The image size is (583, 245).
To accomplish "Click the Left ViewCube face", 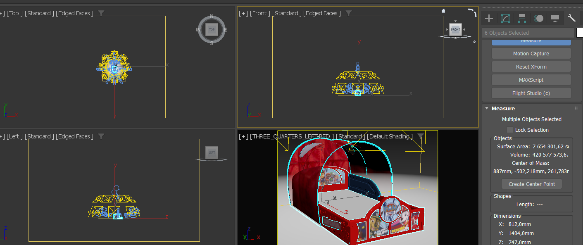I will click(212, 152).
